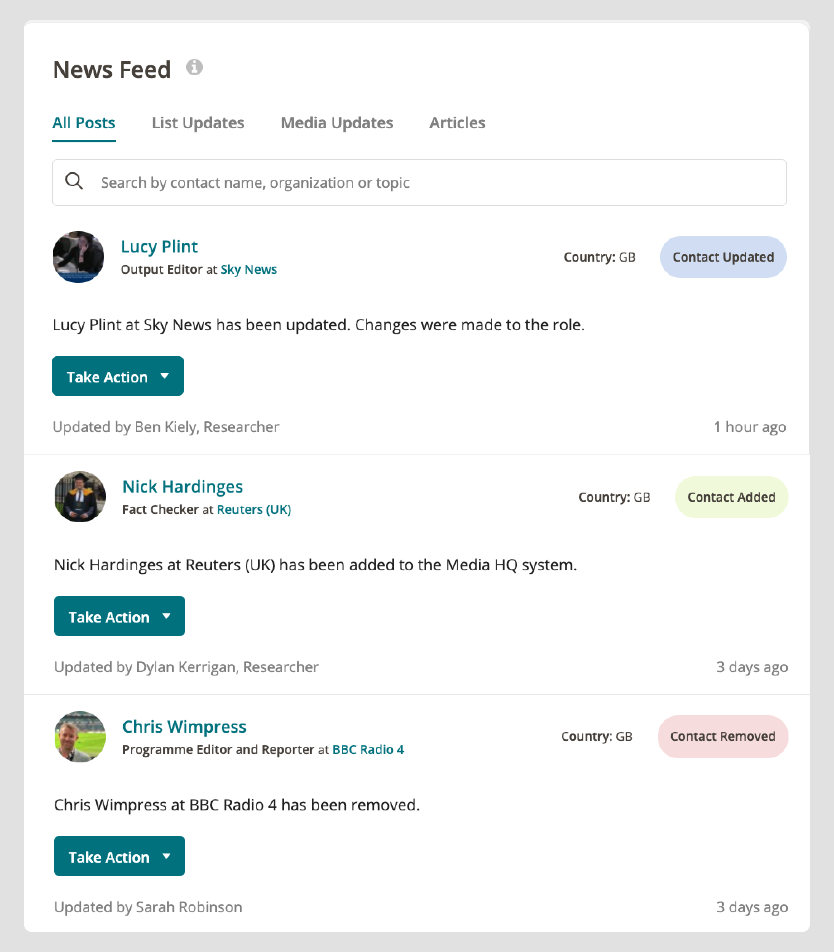Open Lucy Plint's contact profile
Viewport: 834px width, 952px height.
click(159, 247)
